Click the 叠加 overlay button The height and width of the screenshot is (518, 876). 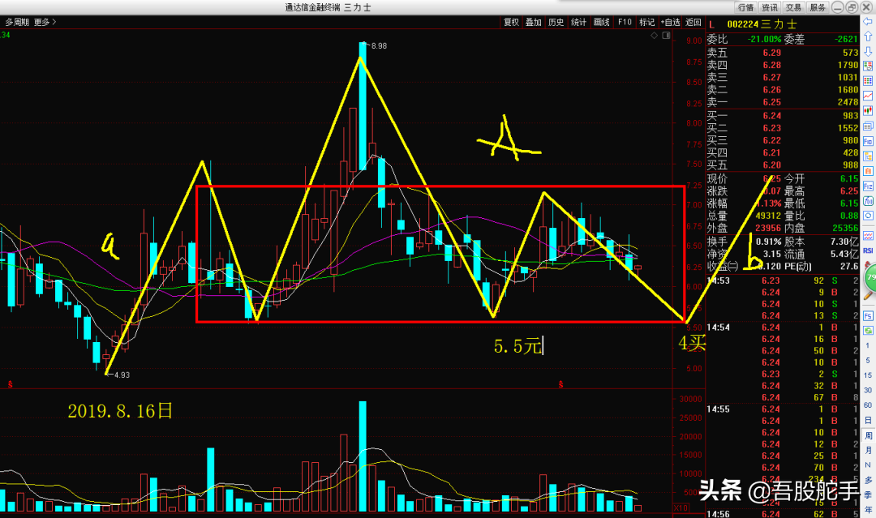click(x=534, y=23)
